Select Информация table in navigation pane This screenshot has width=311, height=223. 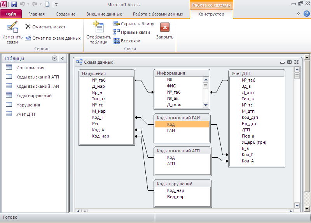(30, 68)
